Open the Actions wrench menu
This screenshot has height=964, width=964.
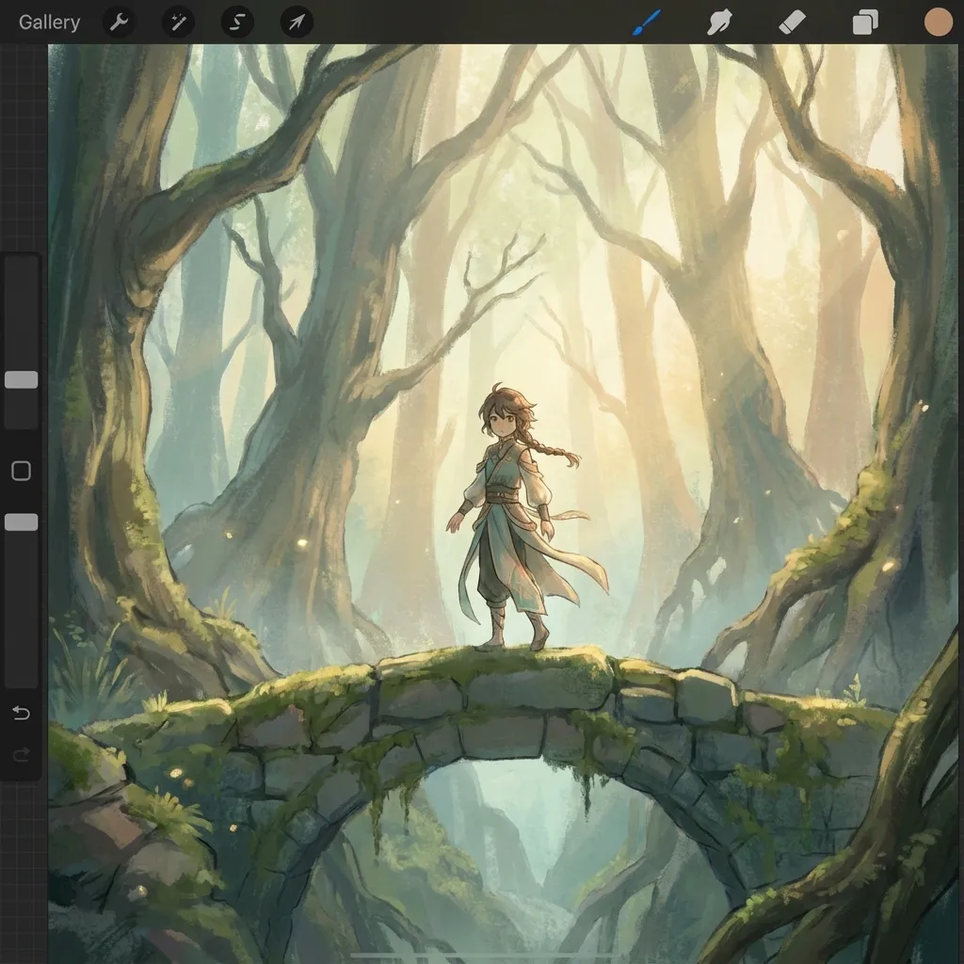click(x=118, y=22)
